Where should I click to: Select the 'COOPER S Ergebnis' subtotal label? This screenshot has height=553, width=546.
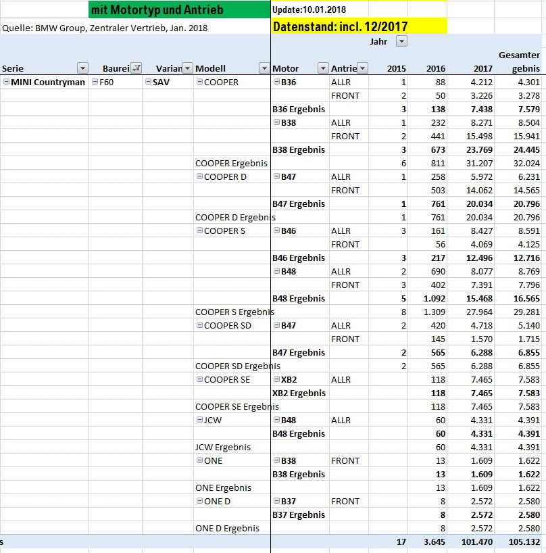(234, 312)
